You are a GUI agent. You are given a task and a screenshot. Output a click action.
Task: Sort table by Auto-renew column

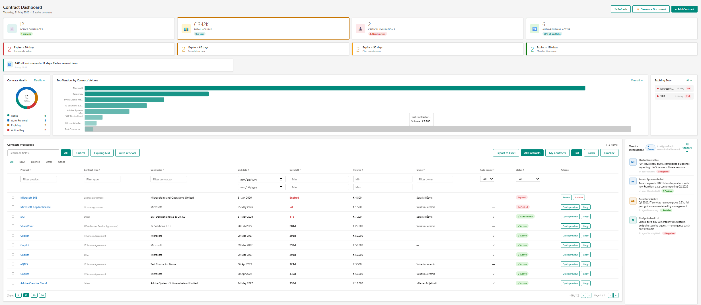487,170
